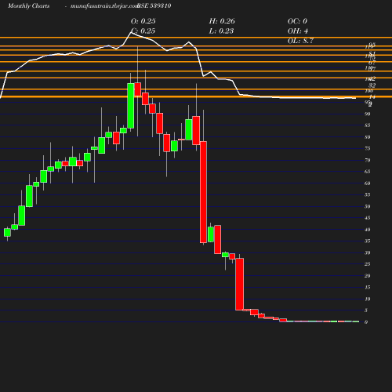Click the 50 price axis label
This screenshot has width=392, height=392.
[368, 206]
